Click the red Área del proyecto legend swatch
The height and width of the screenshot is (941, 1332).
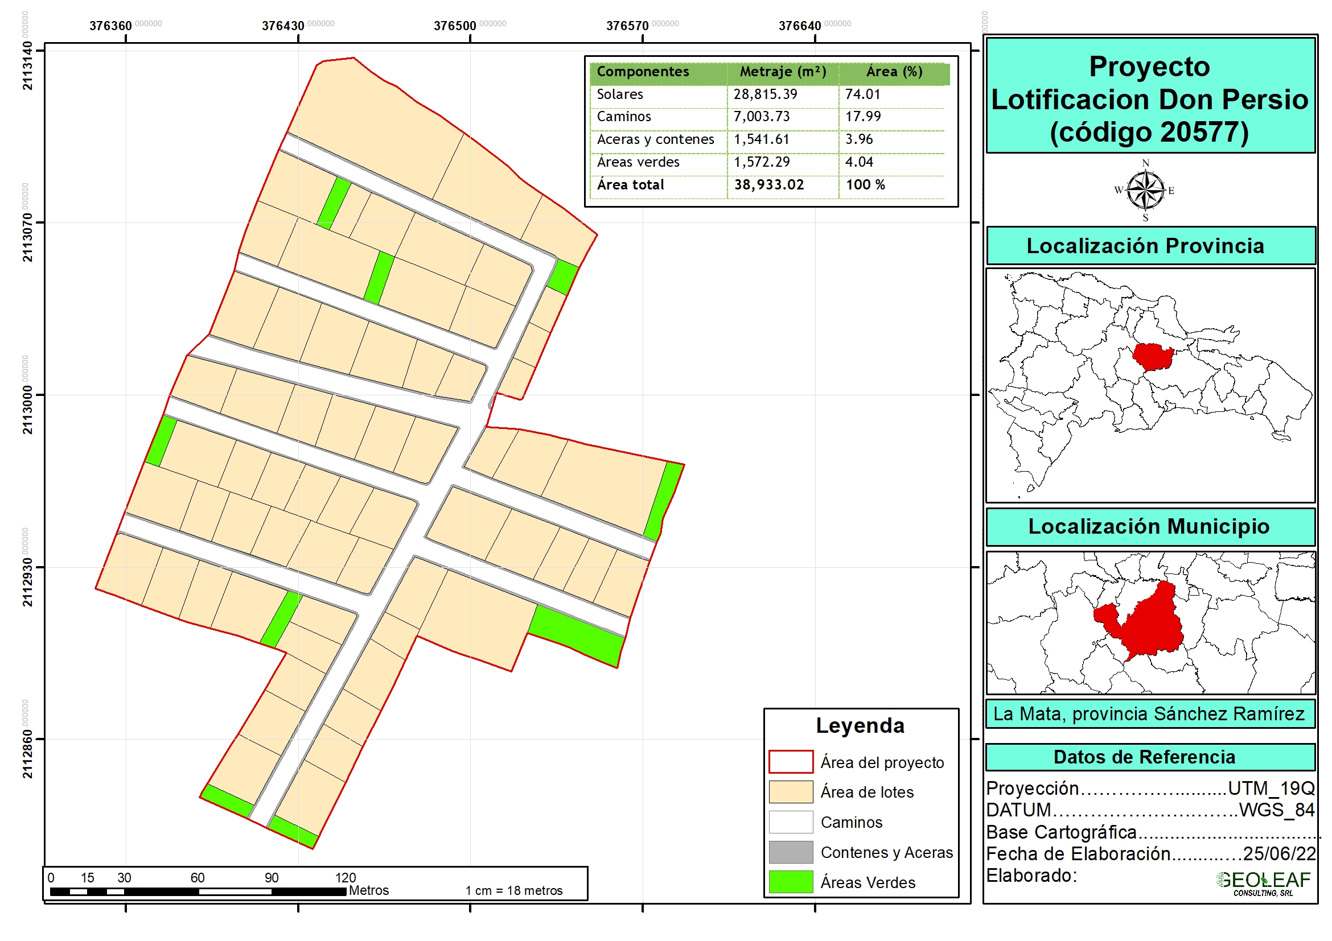(791, 762)
